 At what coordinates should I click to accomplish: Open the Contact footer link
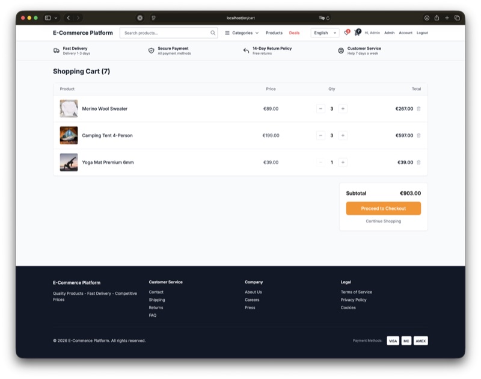click(156, 292)
